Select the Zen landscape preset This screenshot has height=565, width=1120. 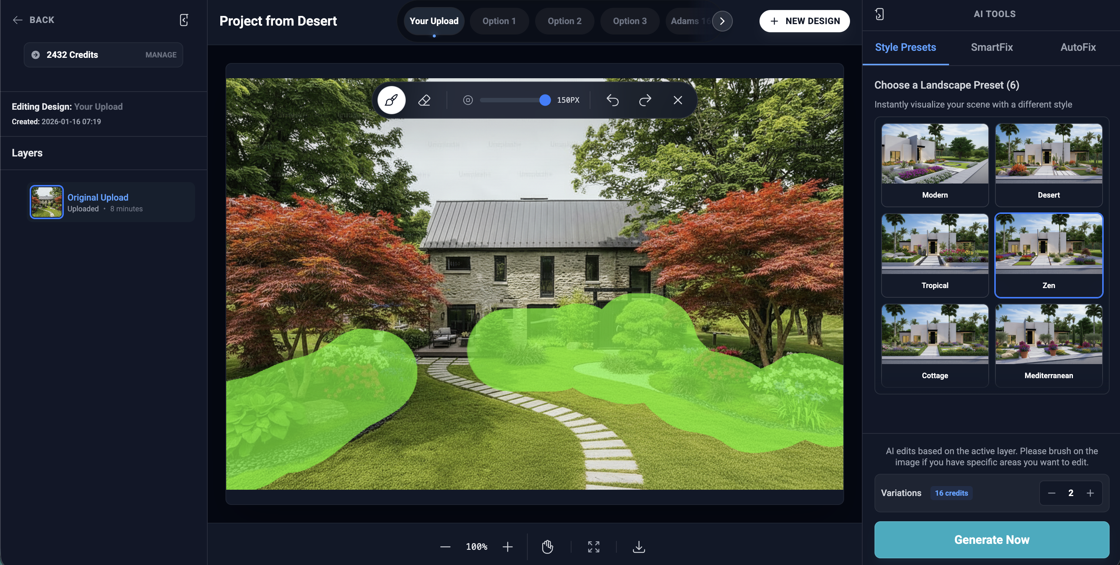click(1049, 255)
